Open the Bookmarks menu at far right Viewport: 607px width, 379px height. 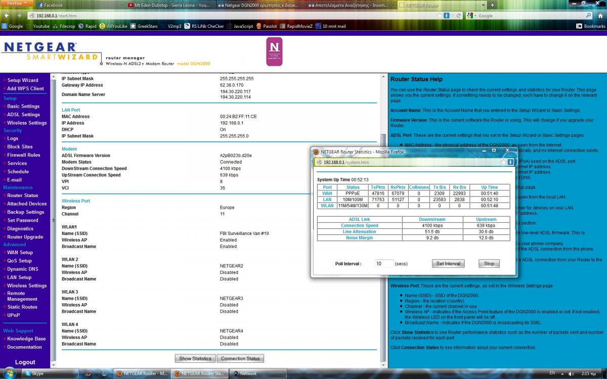coord(590,26)
